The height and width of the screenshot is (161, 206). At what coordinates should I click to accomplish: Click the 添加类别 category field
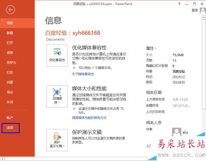pos(179,82)
